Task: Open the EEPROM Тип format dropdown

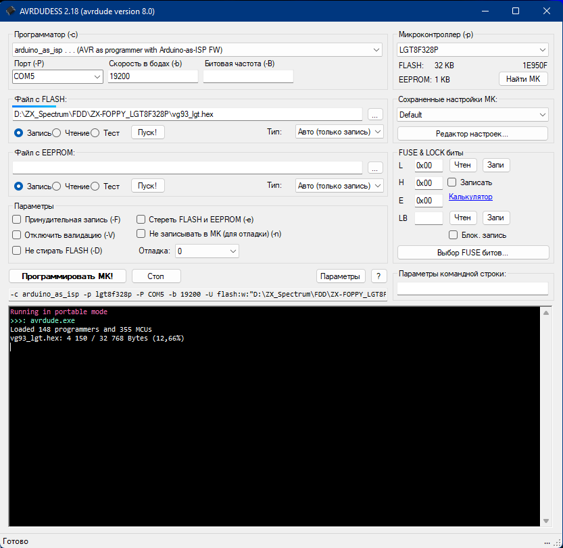Action: [339, 186]
